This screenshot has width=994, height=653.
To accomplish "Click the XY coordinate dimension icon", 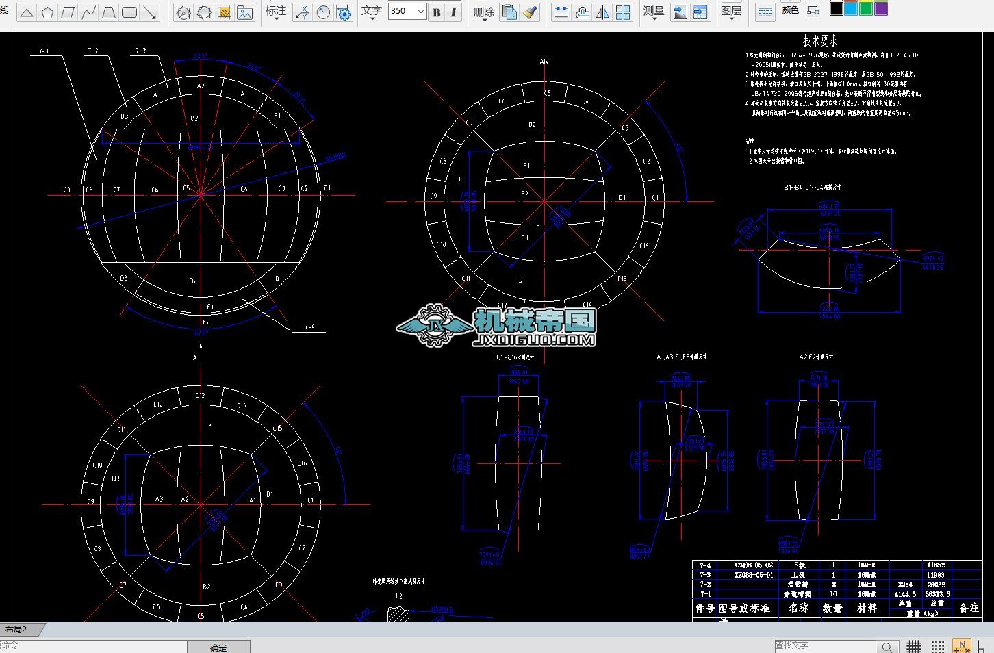I will 303,12.
